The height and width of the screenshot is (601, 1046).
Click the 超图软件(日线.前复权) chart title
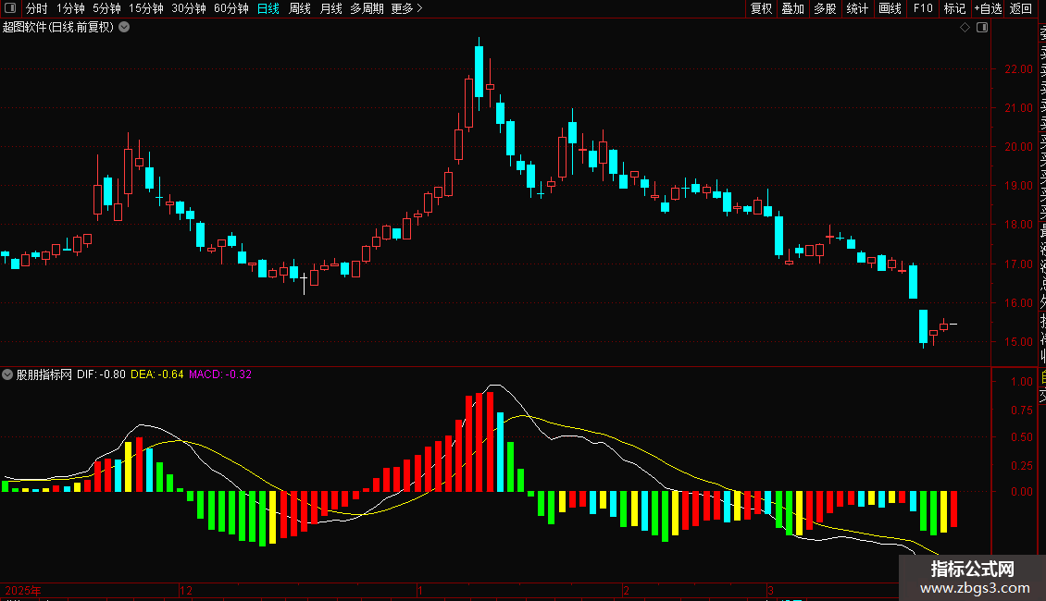[58, 28]
